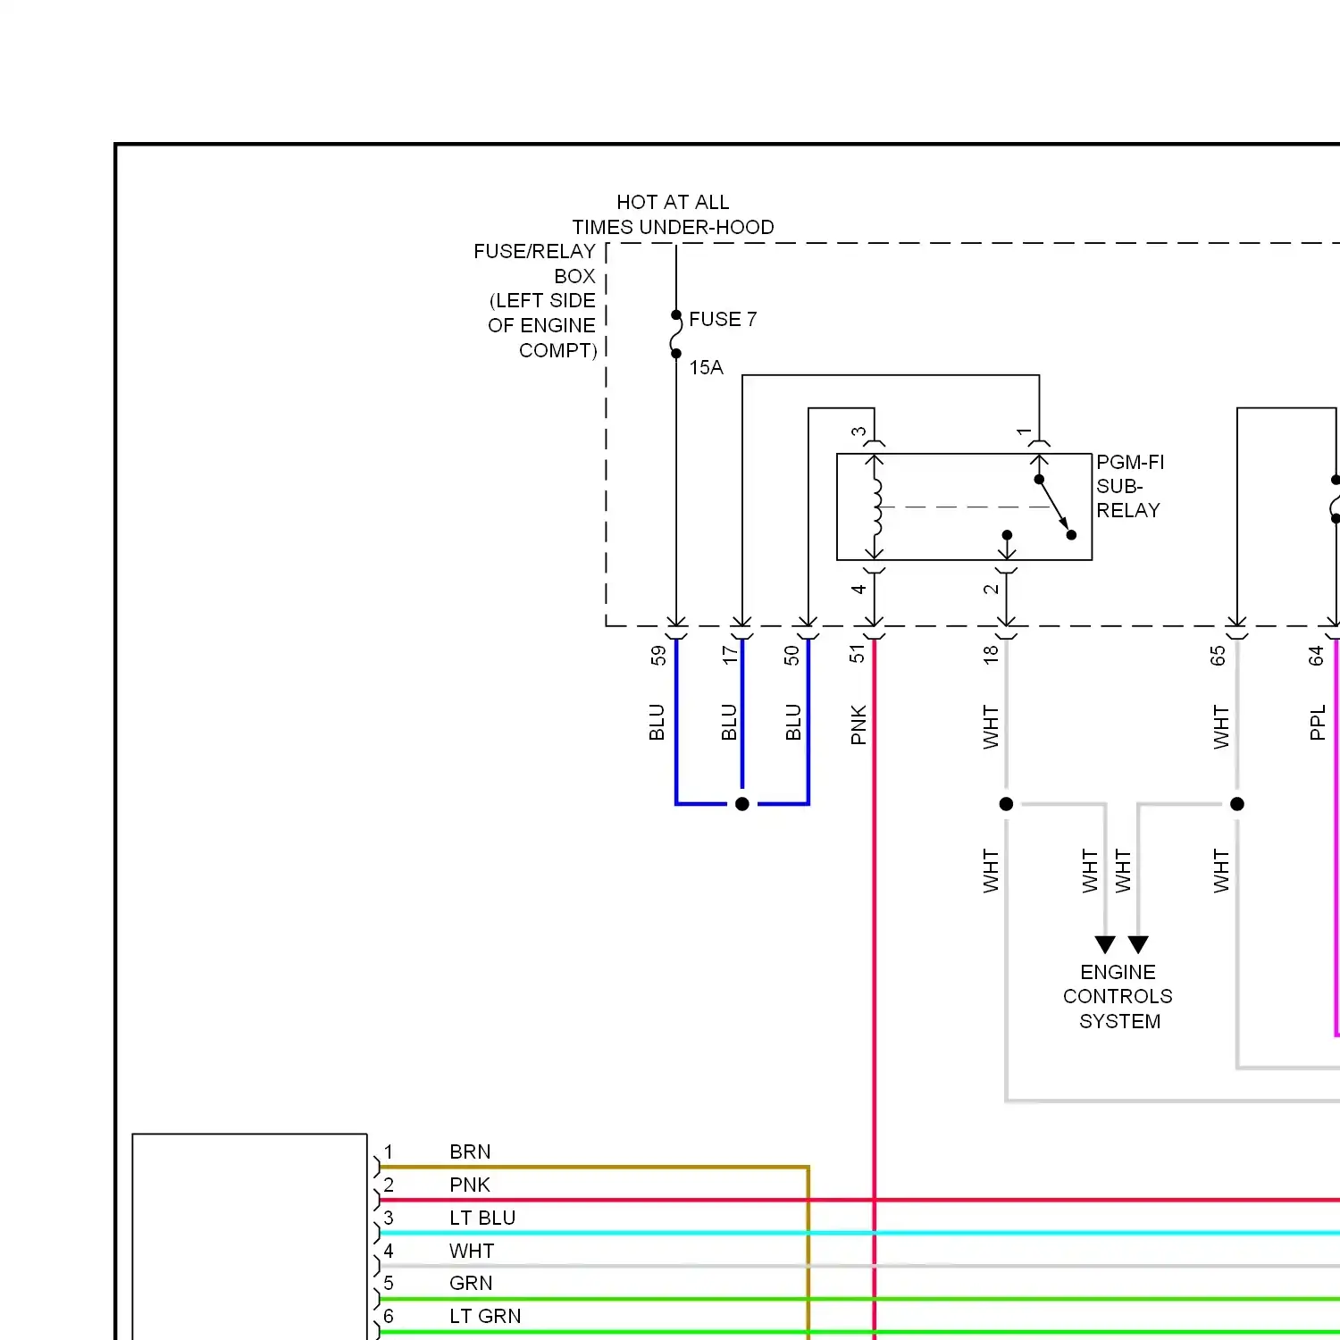Click the LT BLU wire label

482,1218
